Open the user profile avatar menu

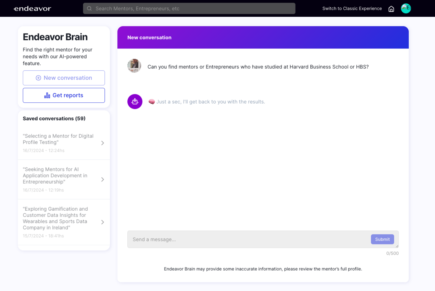pos(406,8)
